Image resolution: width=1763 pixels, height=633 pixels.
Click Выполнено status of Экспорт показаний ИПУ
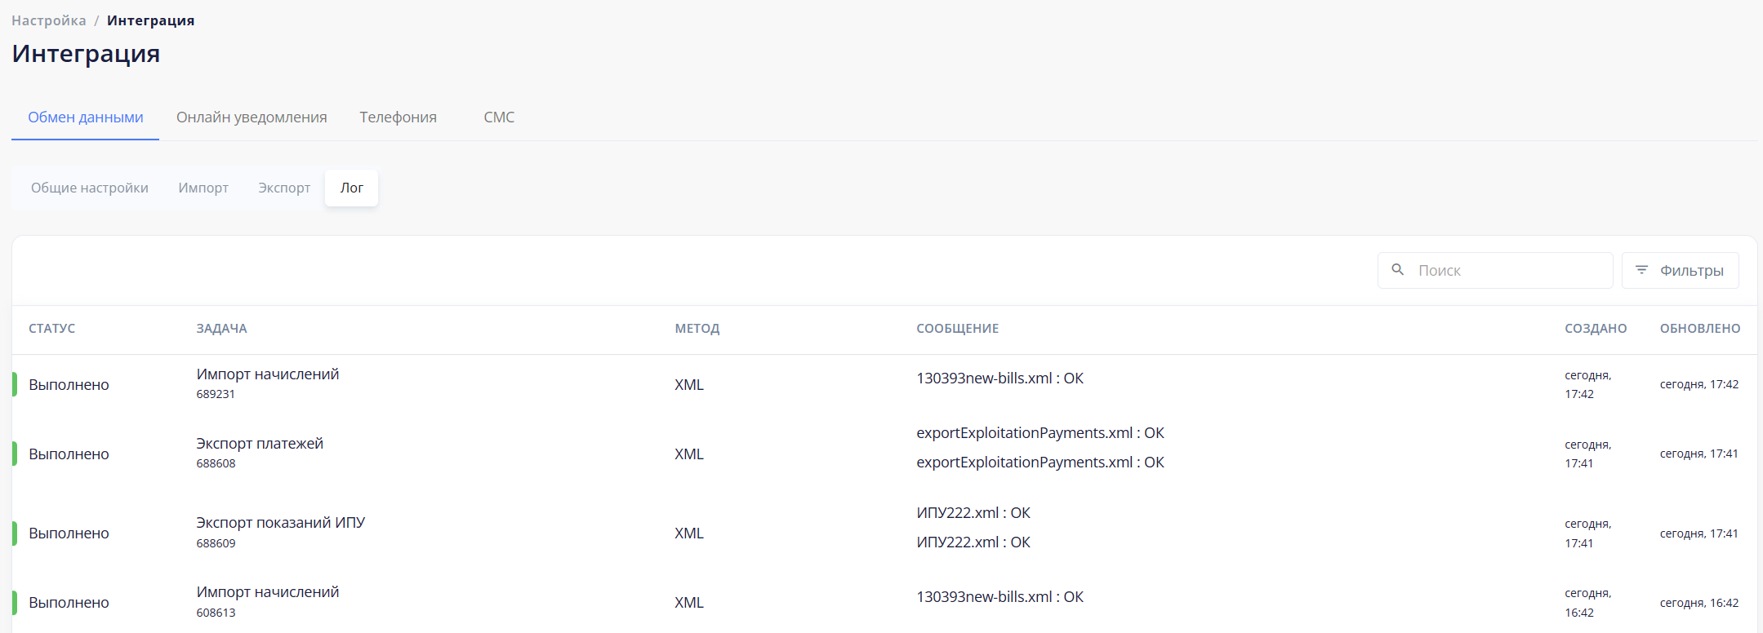(69, 533)
